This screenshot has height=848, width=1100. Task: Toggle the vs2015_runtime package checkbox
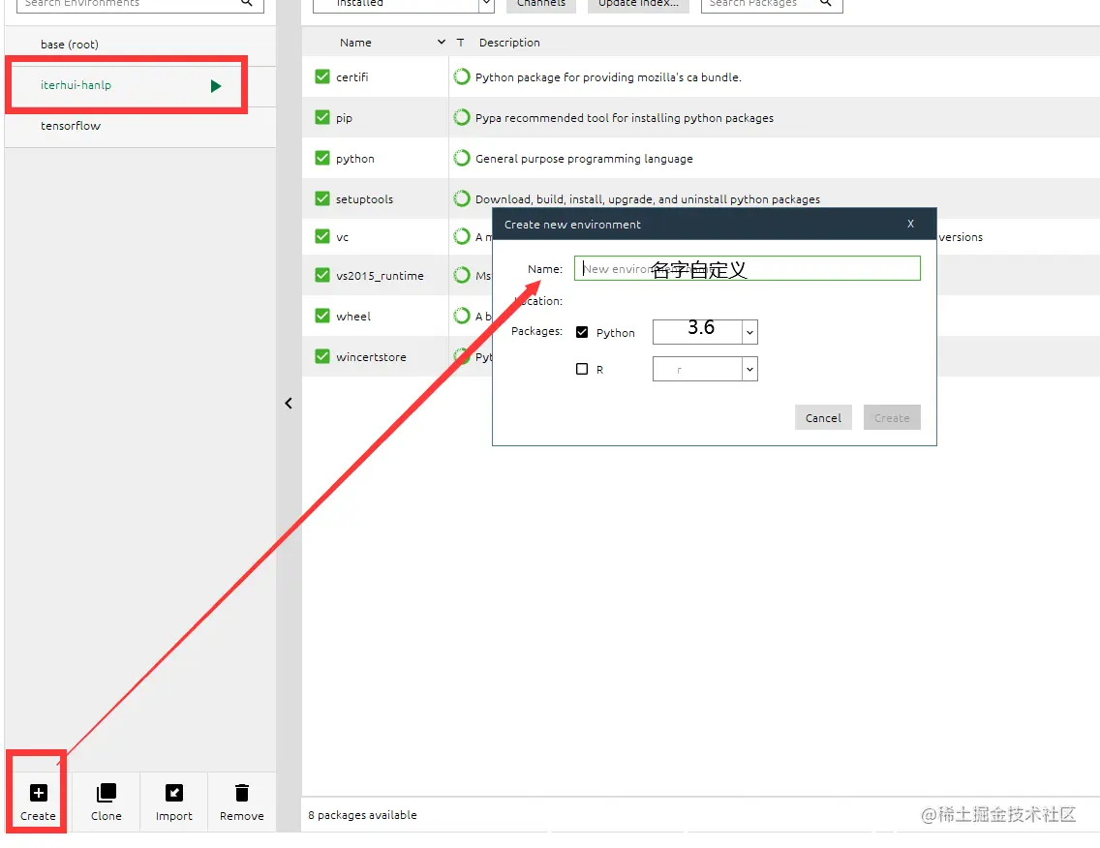tap(322, 275)
